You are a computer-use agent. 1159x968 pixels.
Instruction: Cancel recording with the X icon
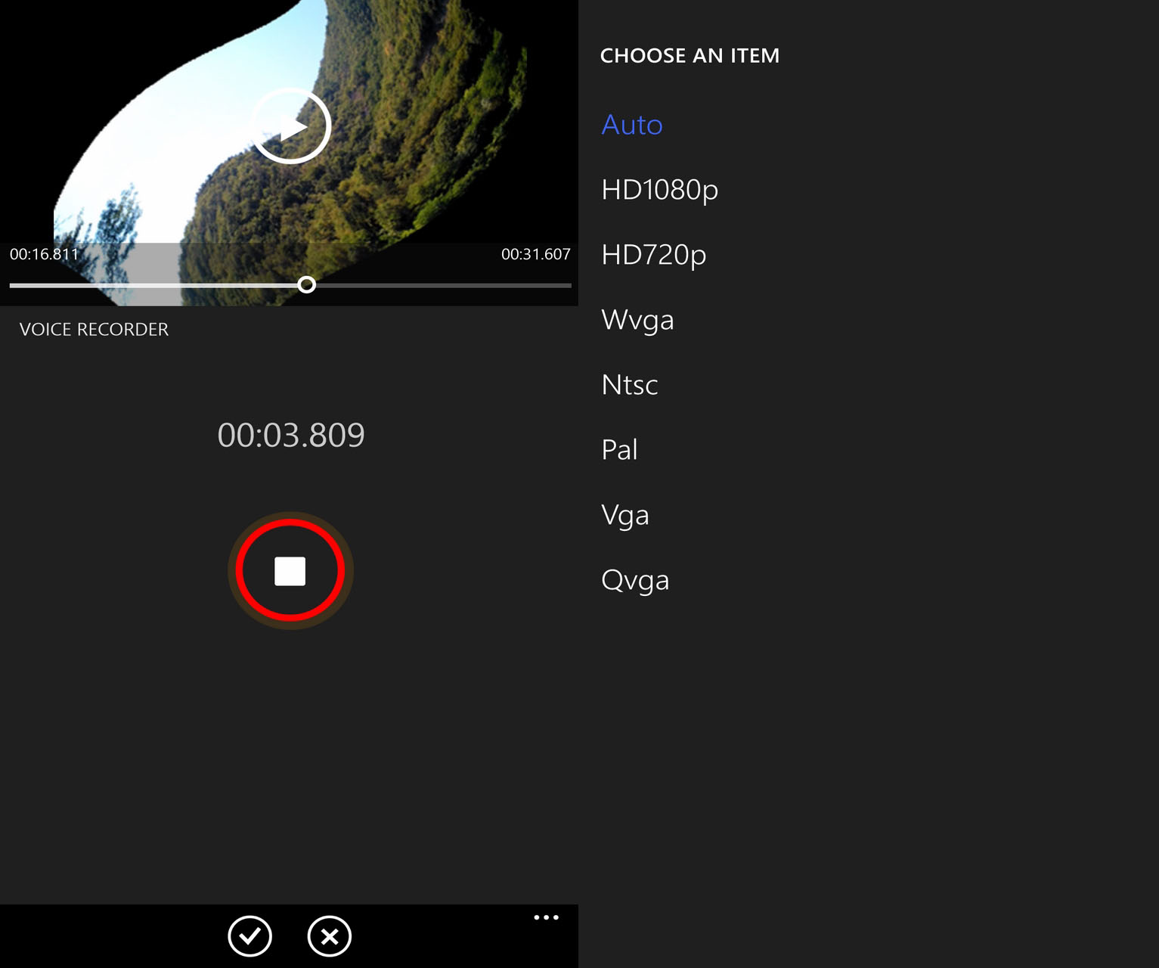330,936
